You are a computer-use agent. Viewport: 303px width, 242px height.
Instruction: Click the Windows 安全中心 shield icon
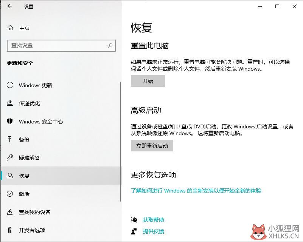(x=10, y=121)
